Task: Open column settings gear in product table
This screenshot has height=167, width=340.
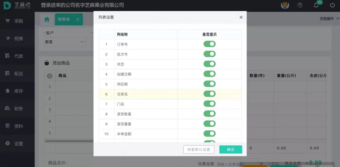Action: 49,76
